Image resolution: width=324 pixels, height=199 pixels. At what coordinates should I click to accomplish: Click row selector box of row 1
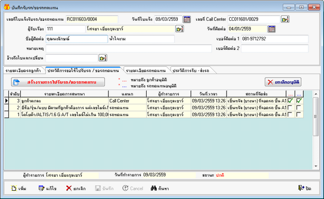click(x=6, y=115)
